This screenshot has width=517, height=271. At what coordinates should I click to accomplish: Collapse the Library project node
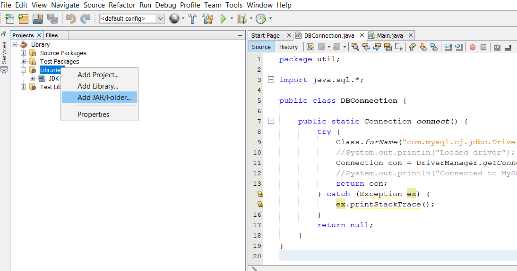(x=15, y=44)
